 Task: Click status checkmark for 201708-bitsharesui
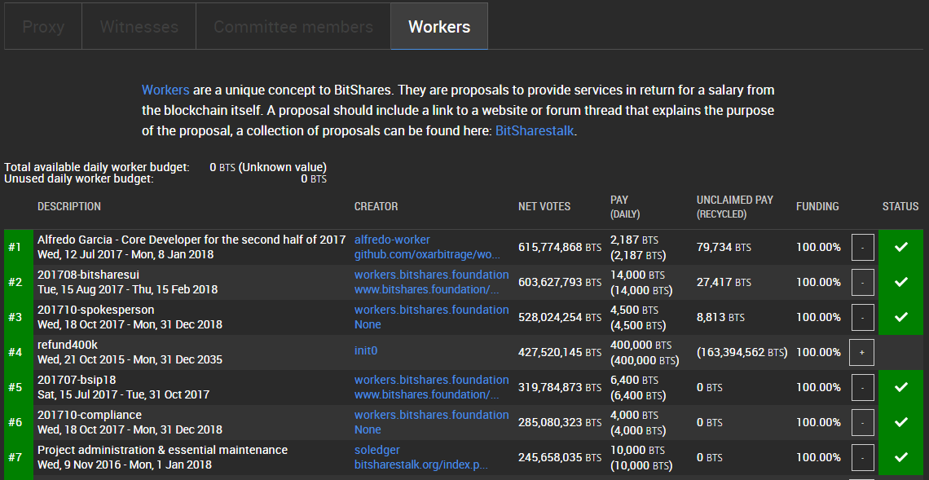tap(900, 282)
